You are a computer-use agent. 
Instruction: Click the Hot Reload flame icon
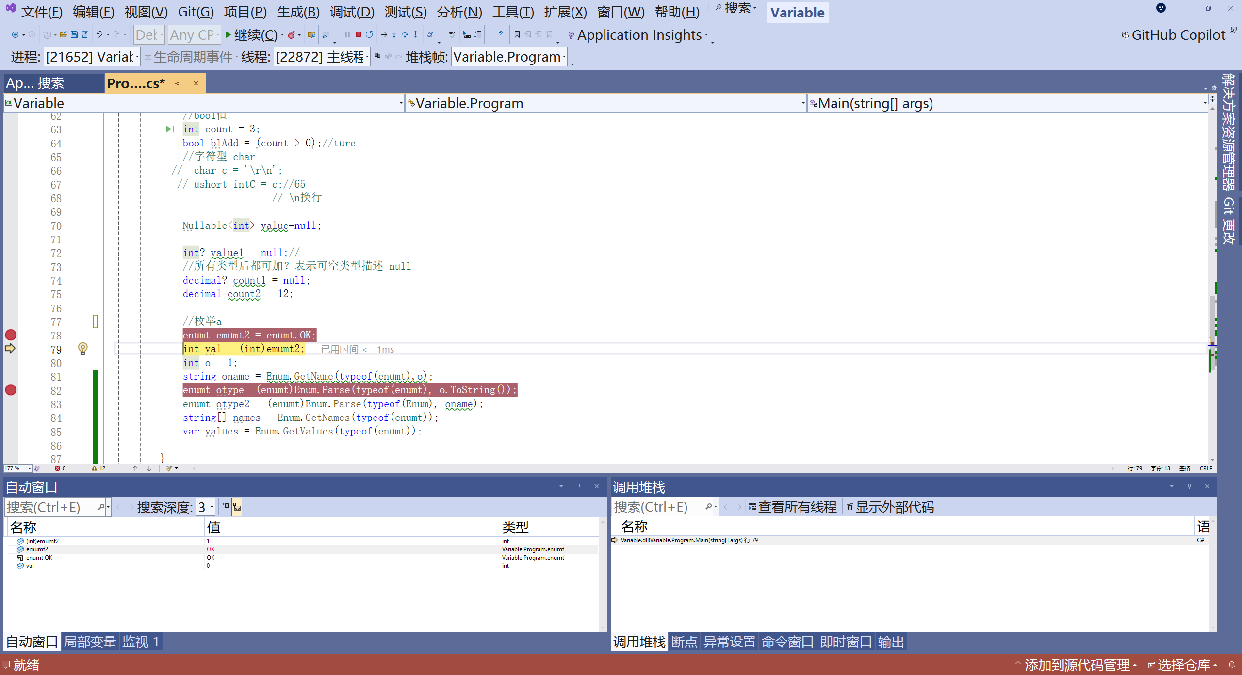[x=291, y=34]
